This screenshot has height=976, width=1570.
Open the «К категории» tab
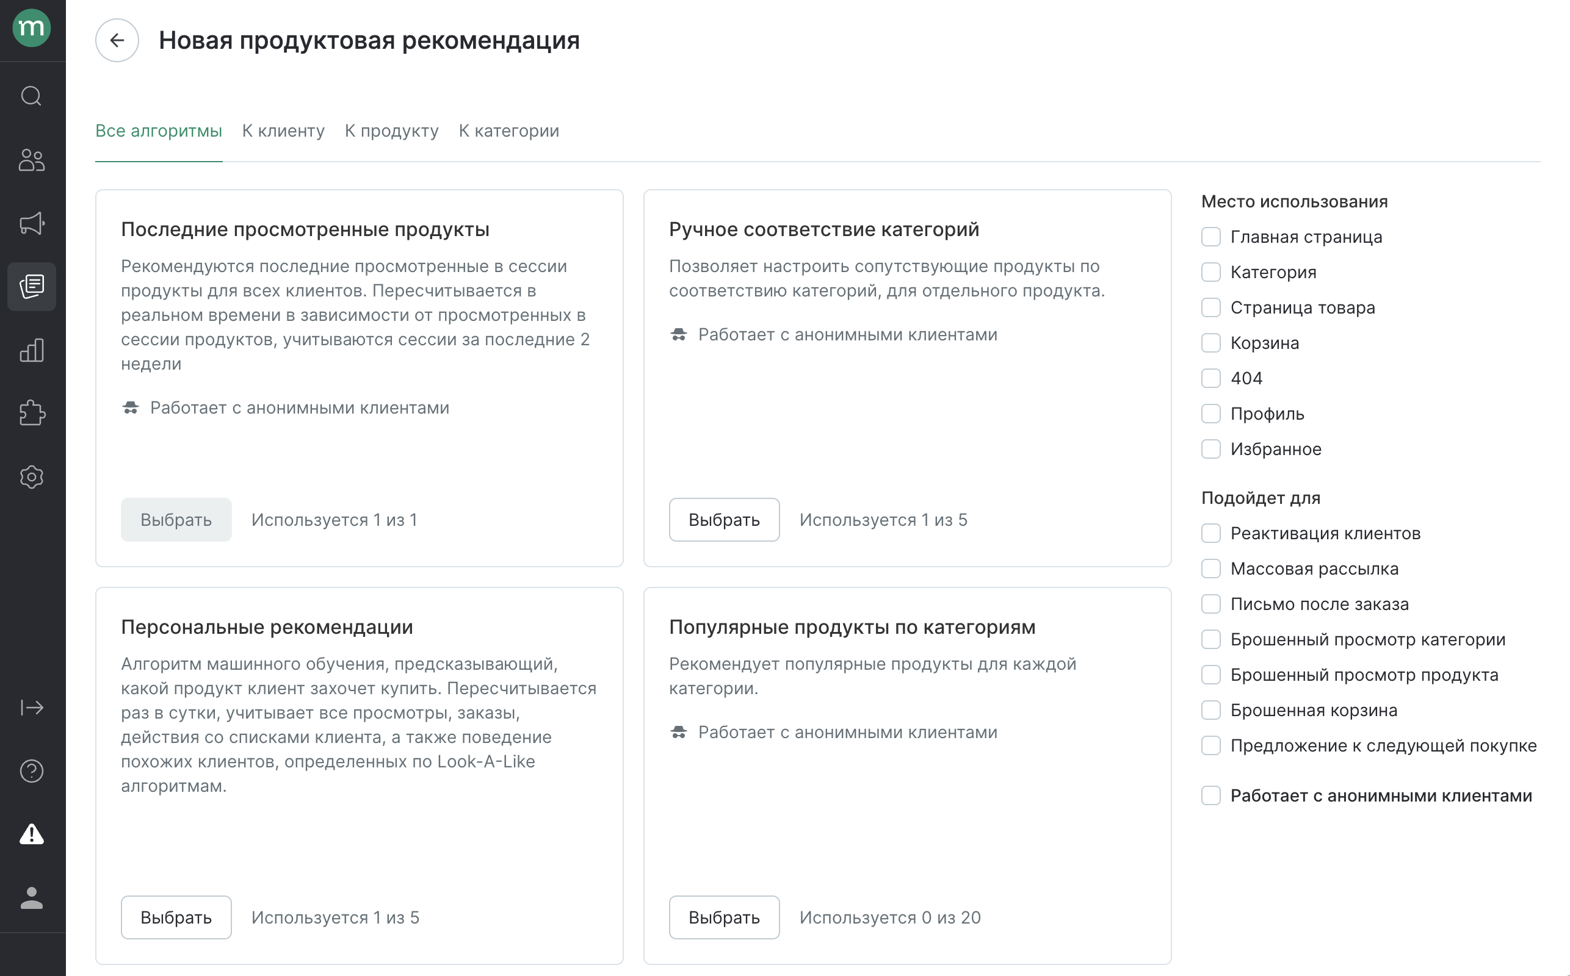tap(508, 131)
